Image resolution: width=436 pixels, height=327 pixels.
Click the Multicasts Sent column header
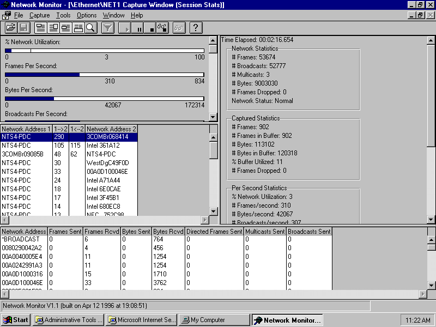(x=265, y=232)
